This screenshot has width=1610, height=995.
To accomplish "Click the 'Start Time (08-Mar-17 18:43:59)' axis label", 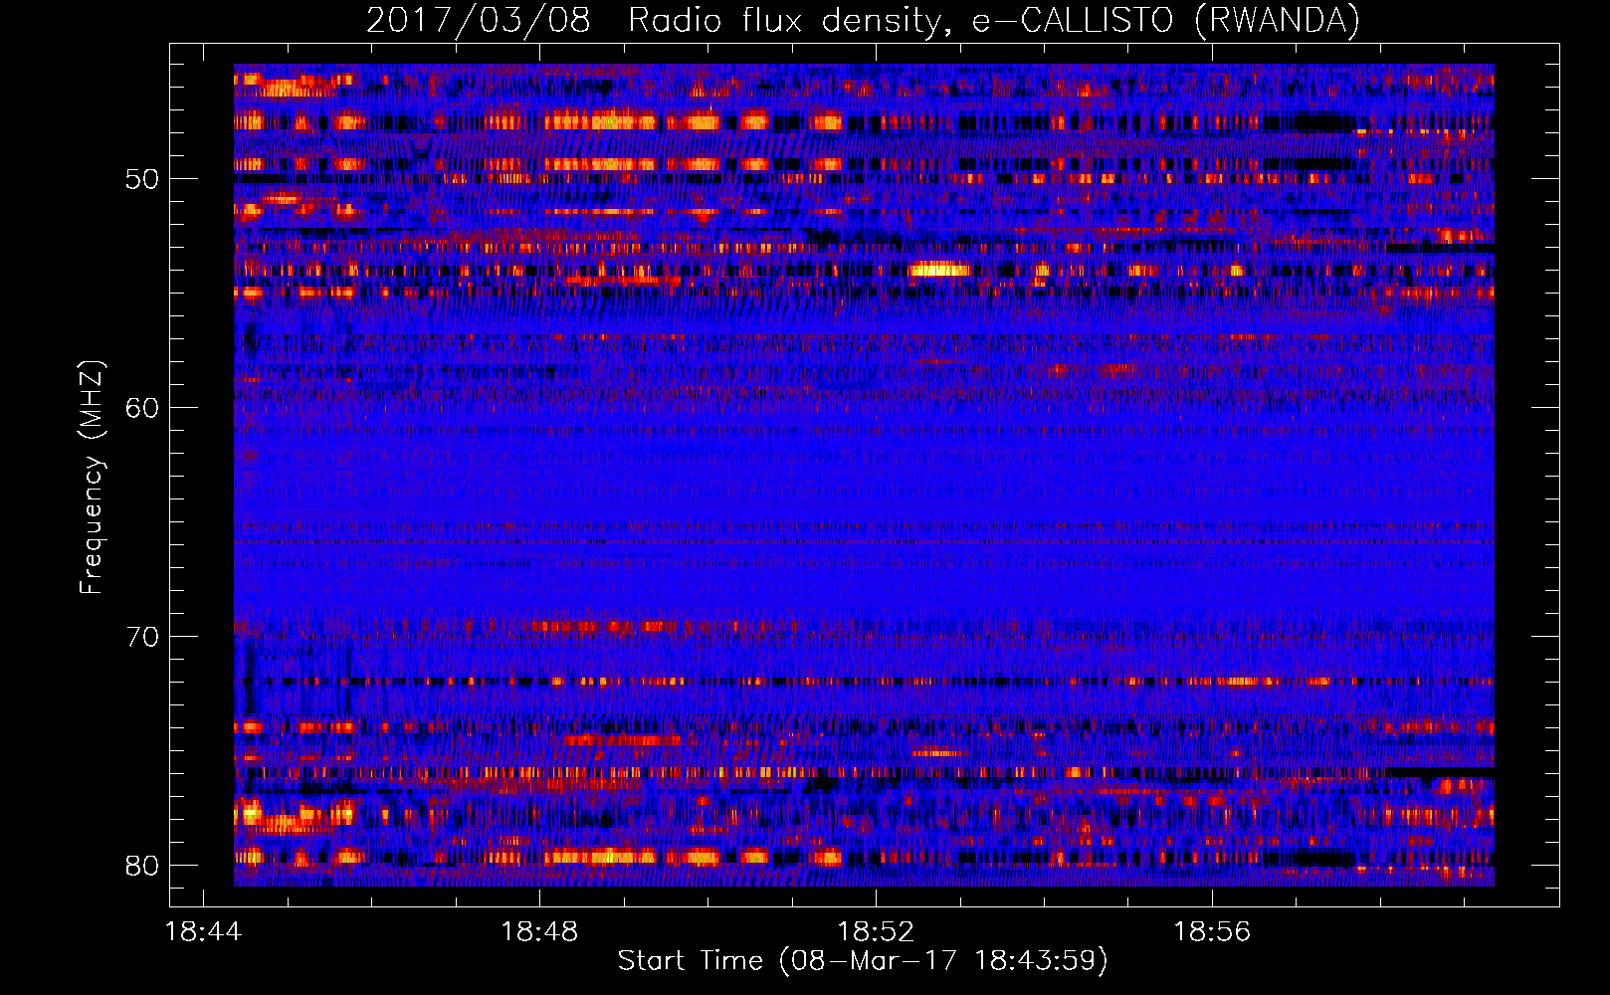I will pos(863,961).
